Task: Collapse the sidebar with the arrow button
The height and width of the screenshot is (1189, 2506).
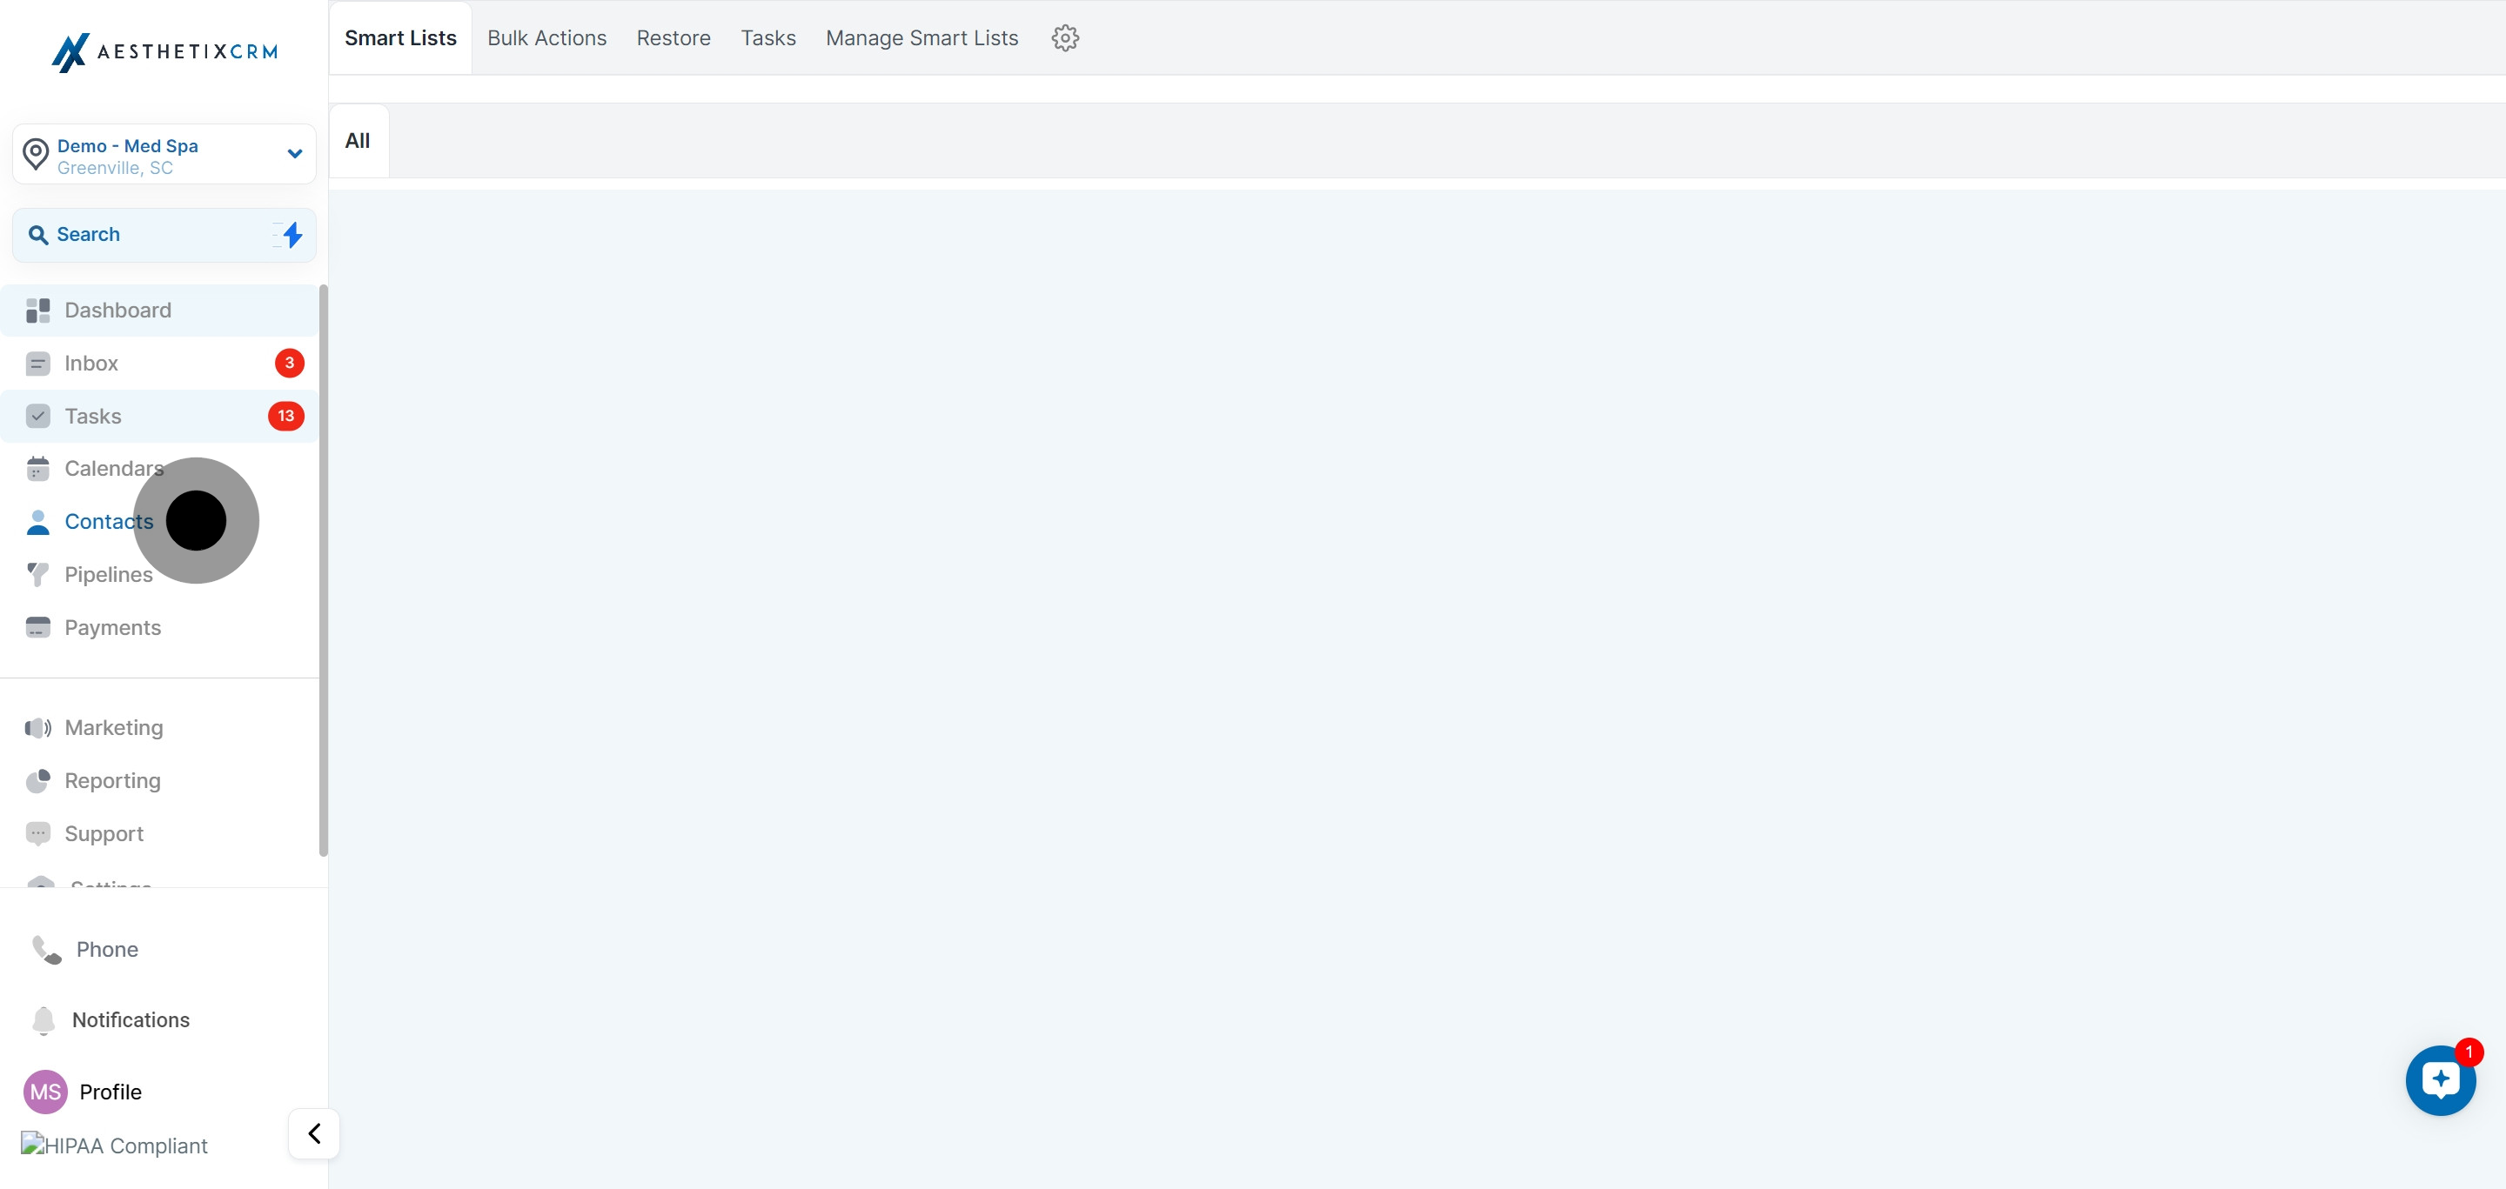Action: pyautogui.click(x=314, y=1133)
